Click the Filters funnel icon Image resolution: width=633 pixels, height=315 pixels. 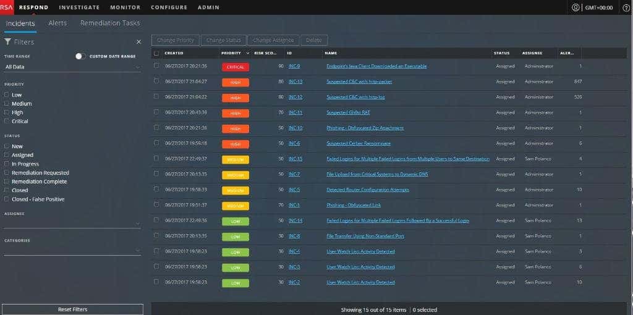coord(7,42)
